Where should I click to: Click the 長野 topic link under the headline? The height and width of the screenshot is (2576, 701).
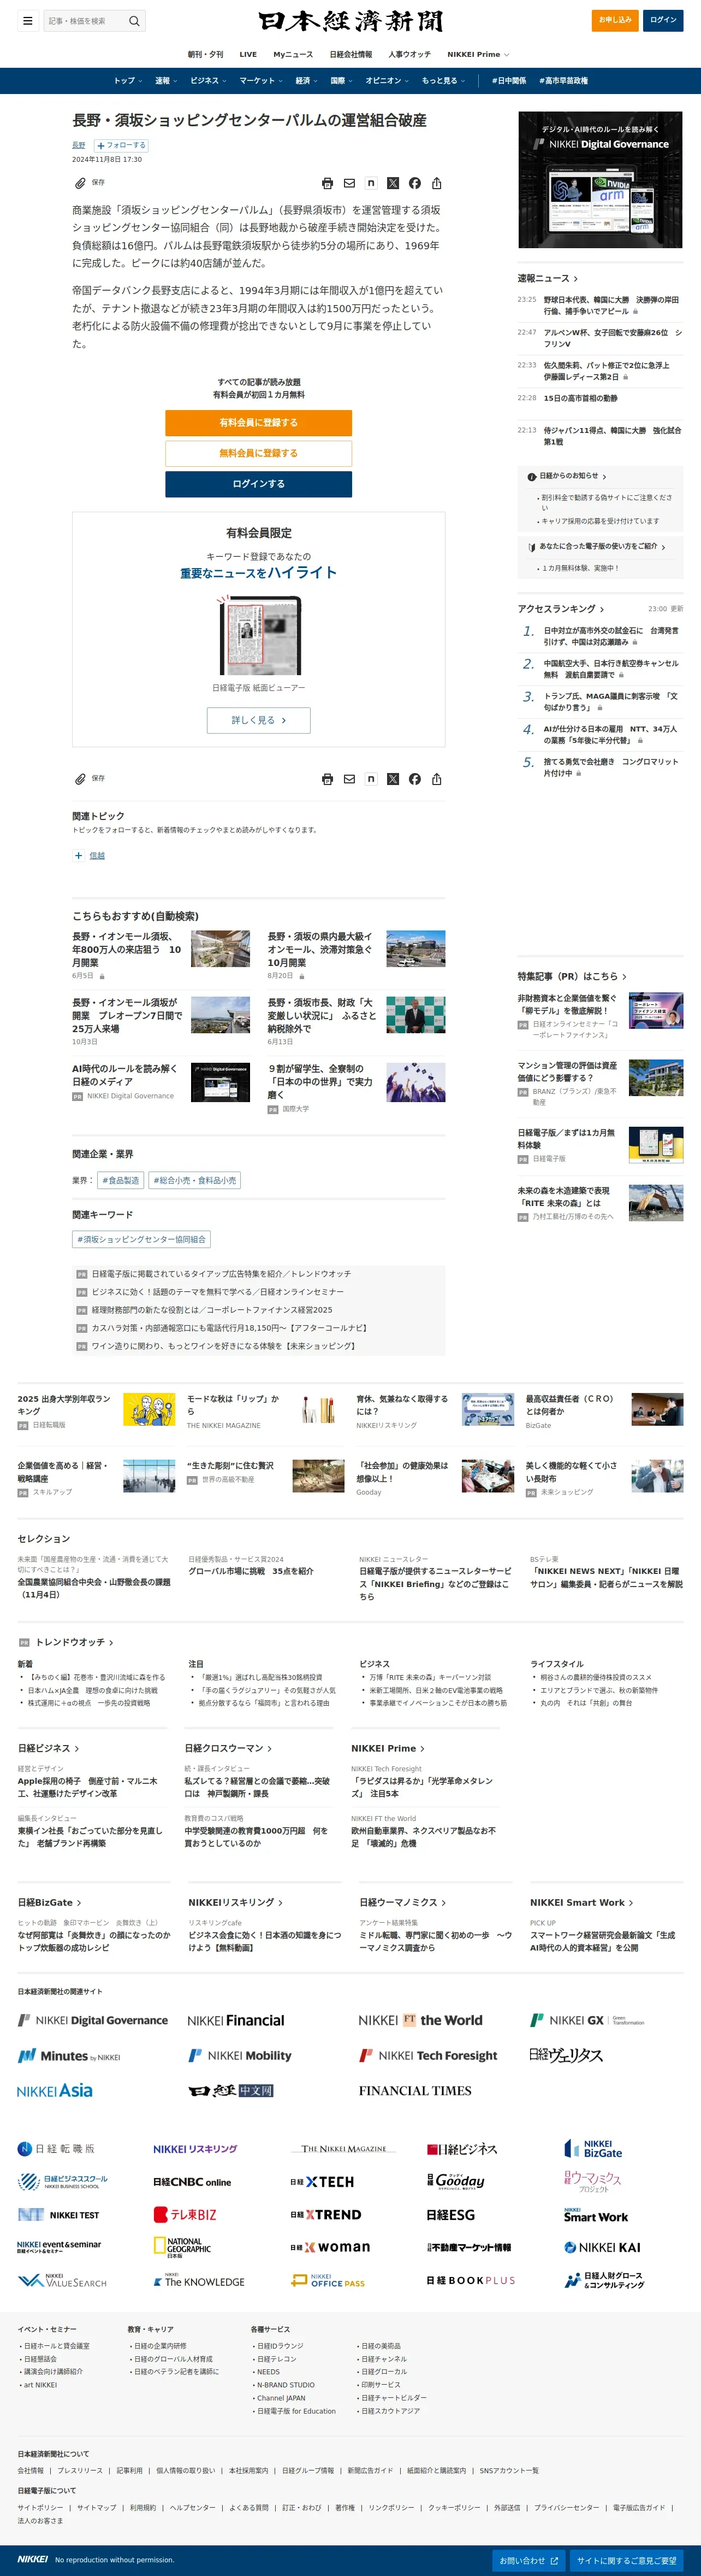coord(78,145)
